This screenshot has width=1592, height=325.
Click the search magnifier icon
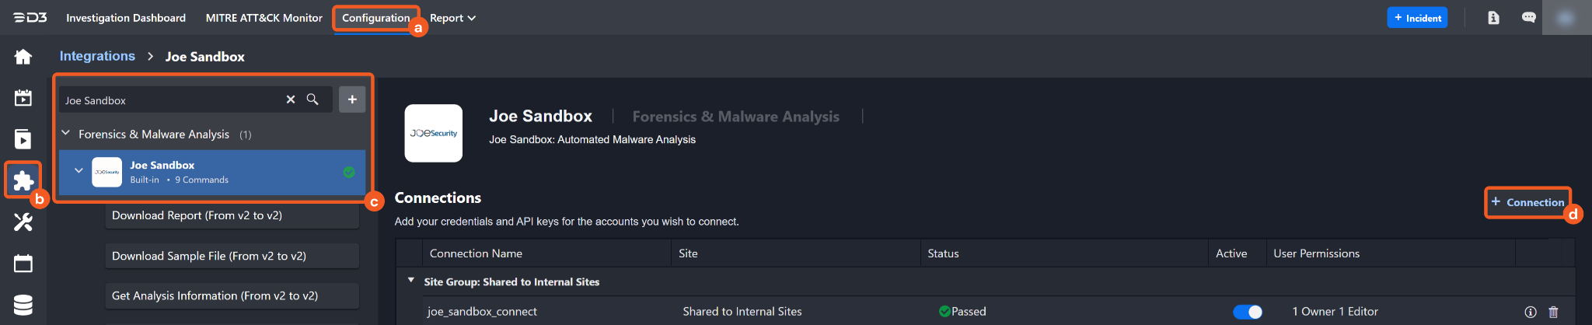click(x=312, y=100)
